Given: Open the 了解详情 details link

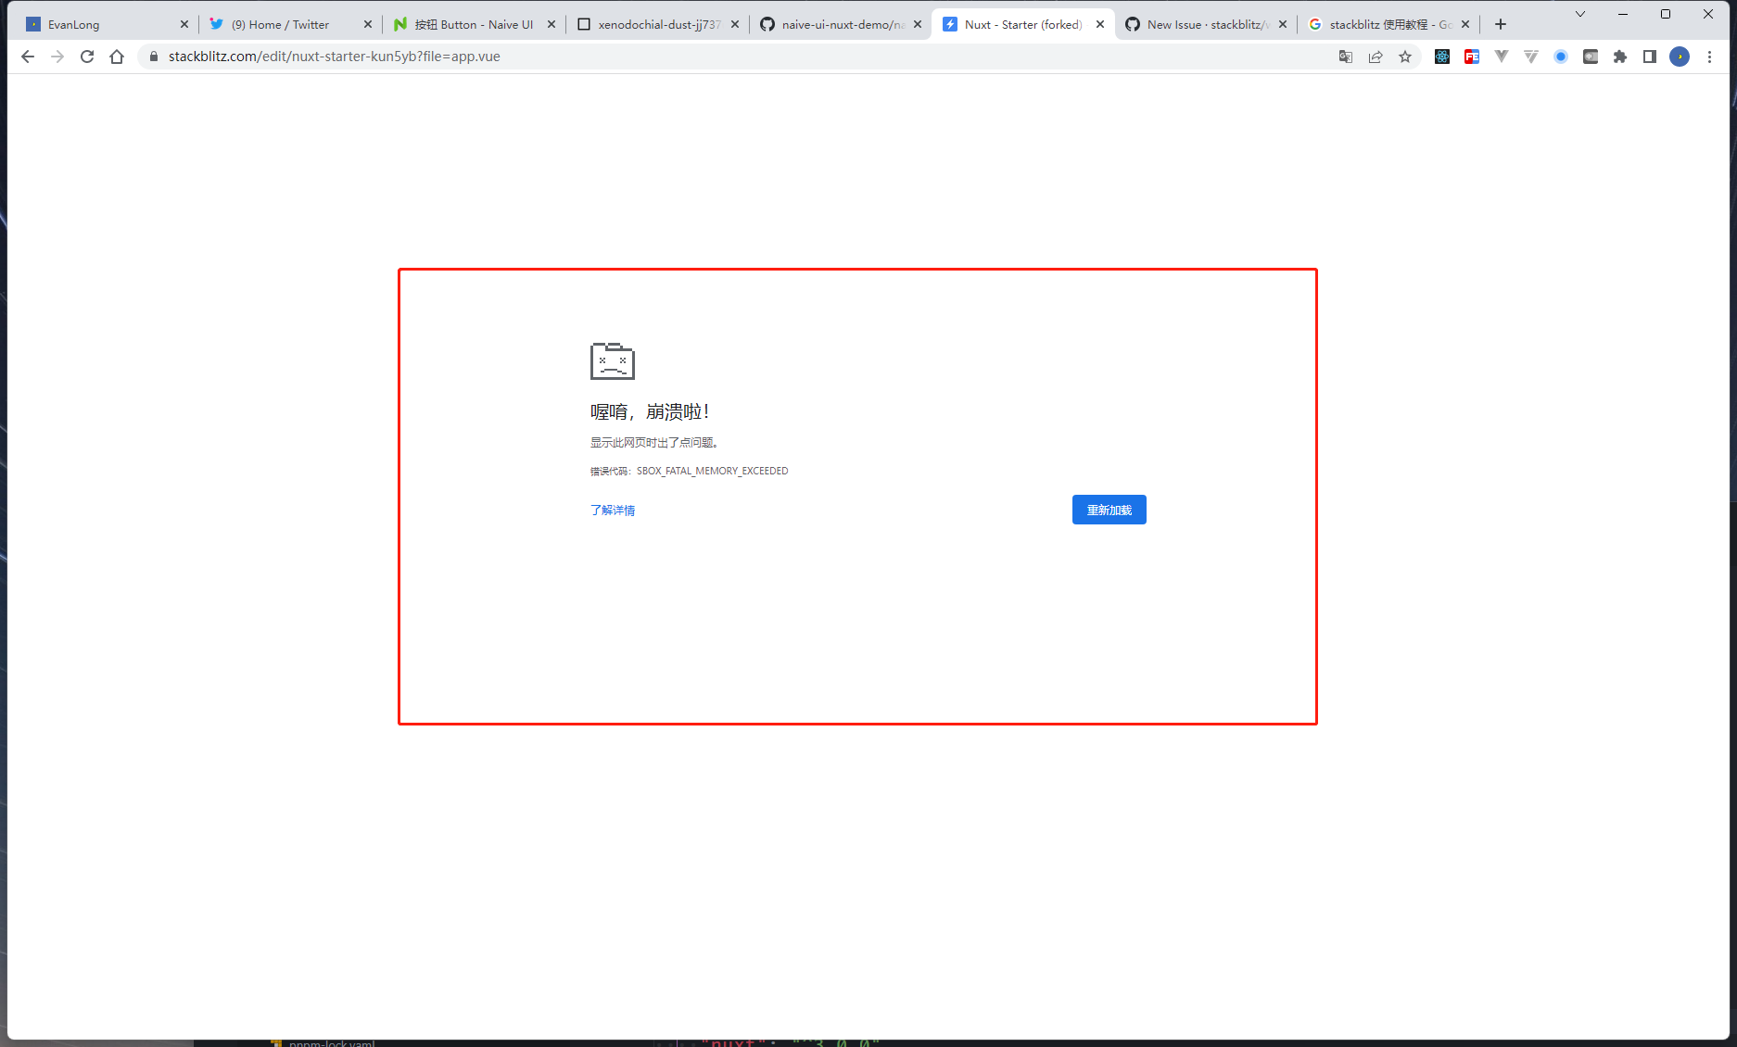Looking at the screenshot, I should pos(612,510).
